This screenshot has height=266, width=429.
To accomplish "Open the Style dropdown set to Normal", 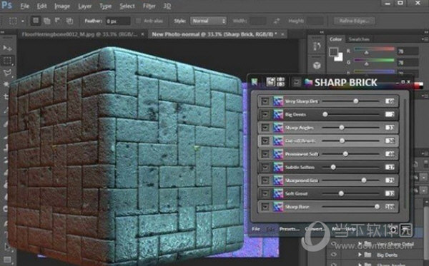I will [208, 21].
